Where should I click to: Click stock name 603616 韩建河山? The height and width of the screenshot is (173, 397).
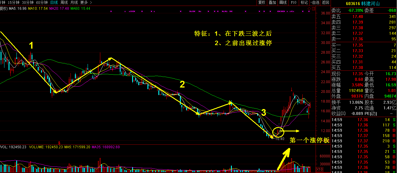363,4
